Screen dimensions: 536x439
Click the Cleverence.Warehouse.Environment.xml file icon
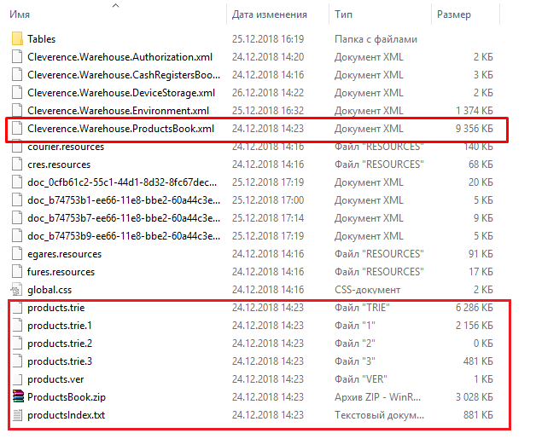(x=17, y=111)
